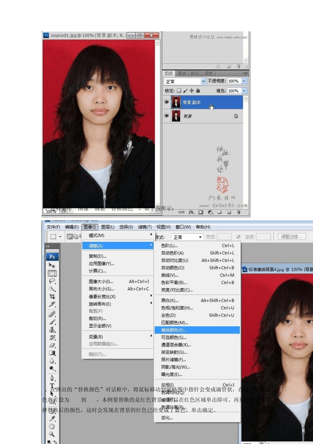Toggle lock image pixels brush icon
The height and width of the screenshot is (444, 313).
(185, 91)
